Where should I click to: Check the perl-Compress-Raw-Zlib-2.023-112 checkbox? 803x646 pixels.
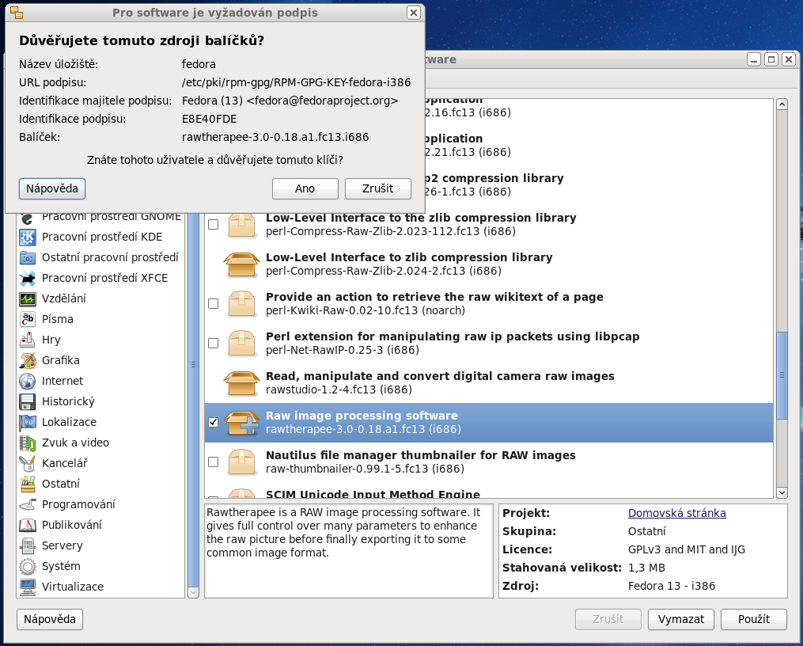(x=214, y=224)
